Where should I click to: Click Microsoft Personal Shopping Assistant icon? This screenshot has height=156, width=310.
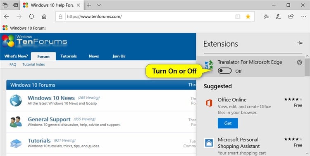click(x=209, y=143)
